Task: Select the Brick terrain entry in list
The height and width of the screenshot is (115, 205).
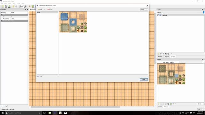Action: point(47,12)
